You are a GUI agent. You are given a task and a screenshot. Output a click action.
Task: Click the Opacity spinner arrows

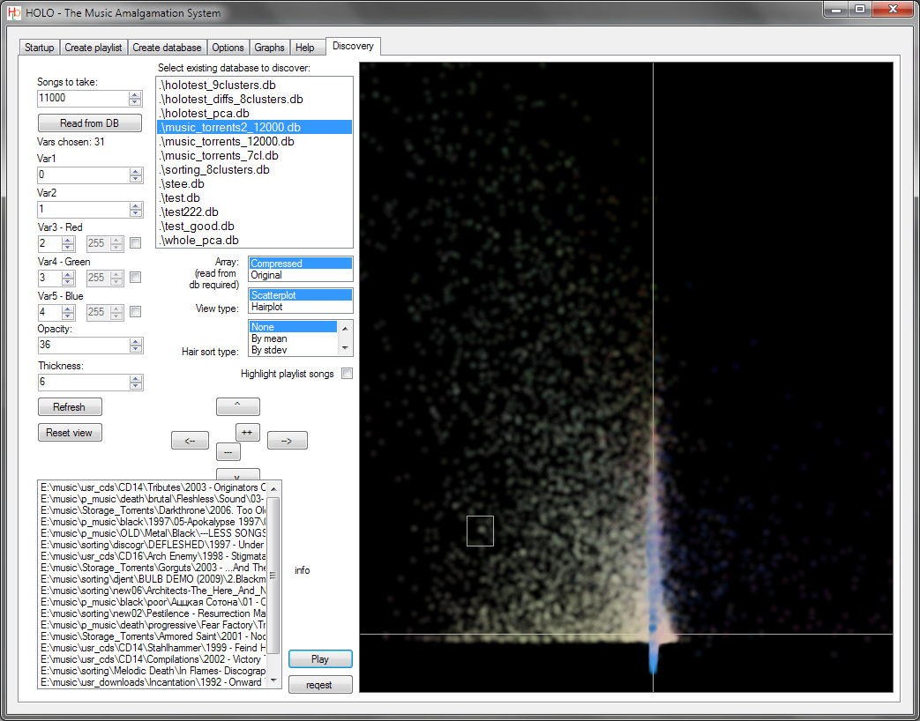(136, 346)
